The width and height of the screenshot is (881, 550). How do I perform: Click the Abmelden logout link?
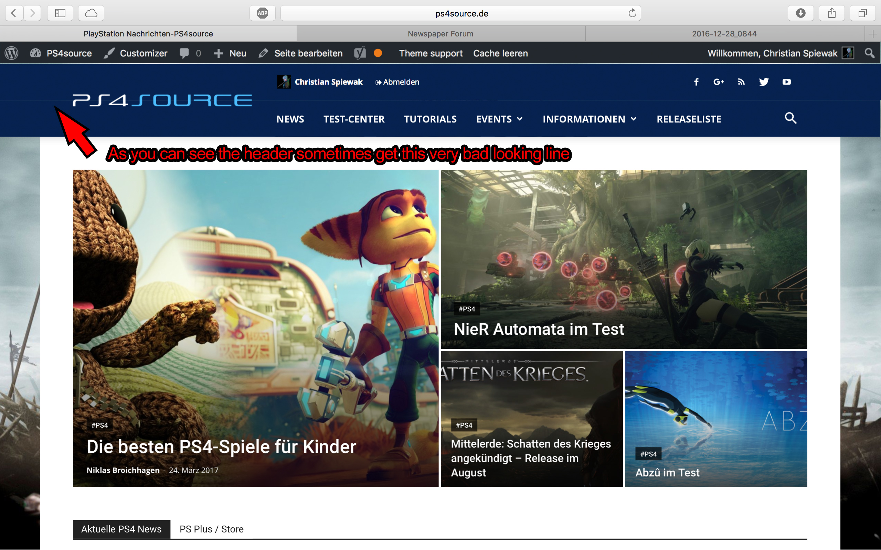397,82
